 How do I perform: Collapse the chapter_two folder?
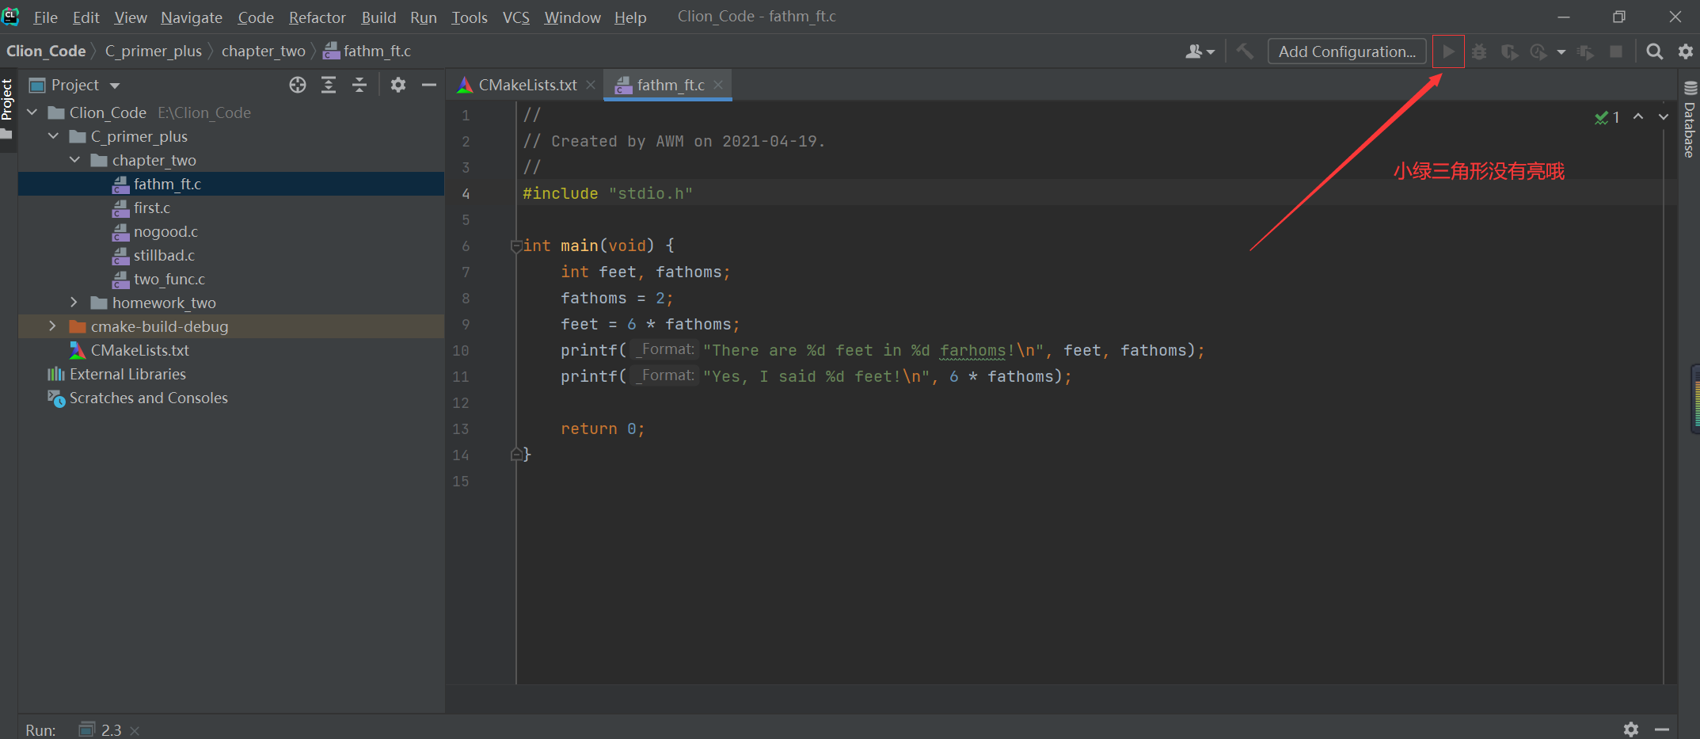click(x=75, y=160)
